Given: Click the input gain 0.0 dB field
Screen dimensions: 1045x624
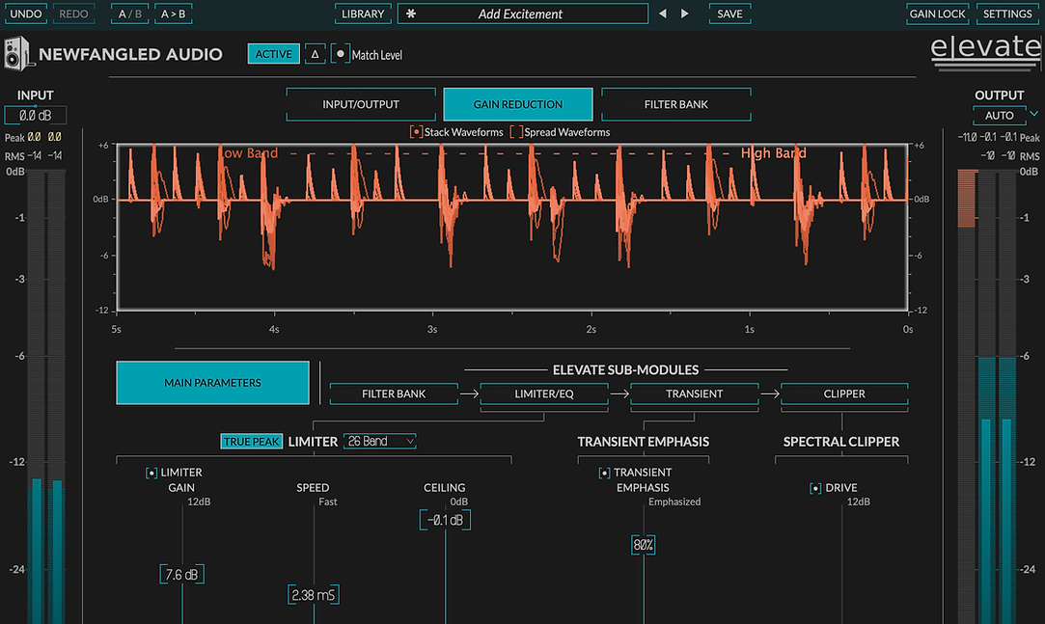Looking at the screenshot, I should [36, 116].
